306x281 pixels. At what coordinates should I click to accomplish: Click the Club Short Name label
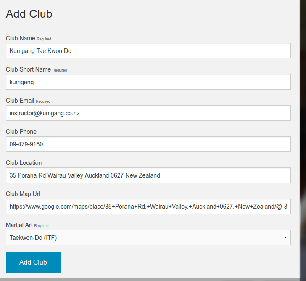(28, 69)
